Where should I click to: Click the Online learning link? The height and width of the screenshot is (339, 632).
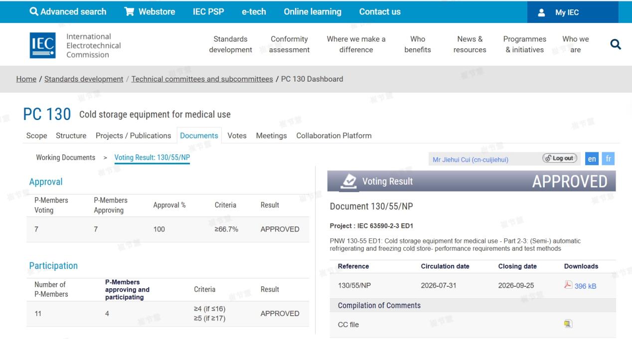coord(313,11)
